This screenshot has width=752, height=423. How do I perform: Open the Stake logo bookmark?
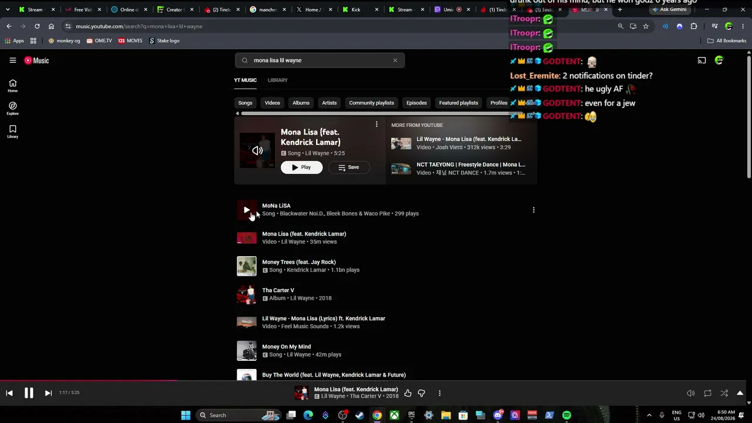(164, 41)
